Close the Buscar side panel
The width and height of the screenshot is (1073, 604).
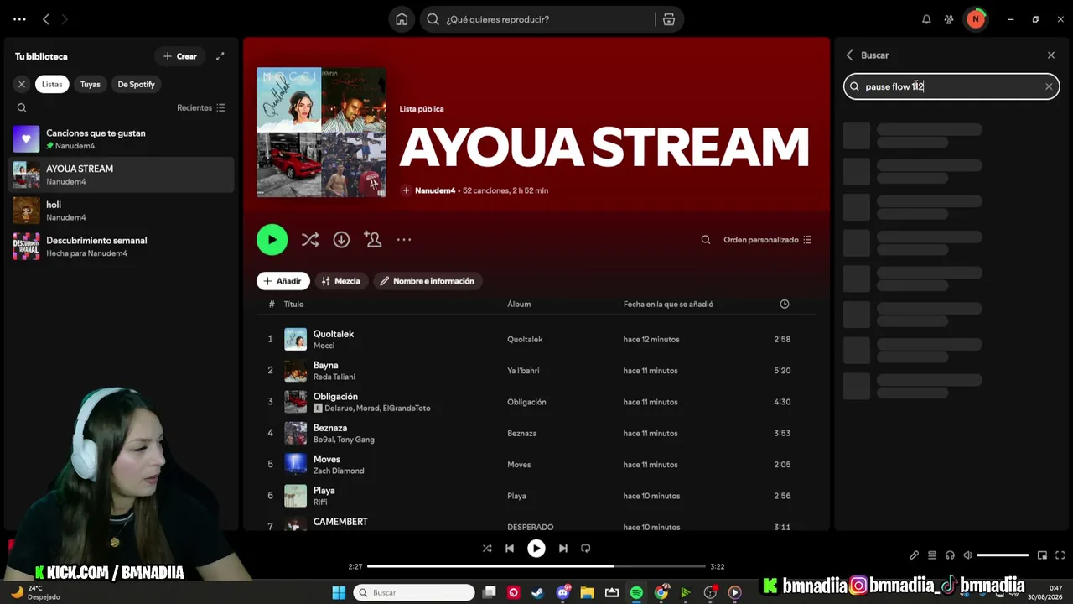tap(1051, 55)
